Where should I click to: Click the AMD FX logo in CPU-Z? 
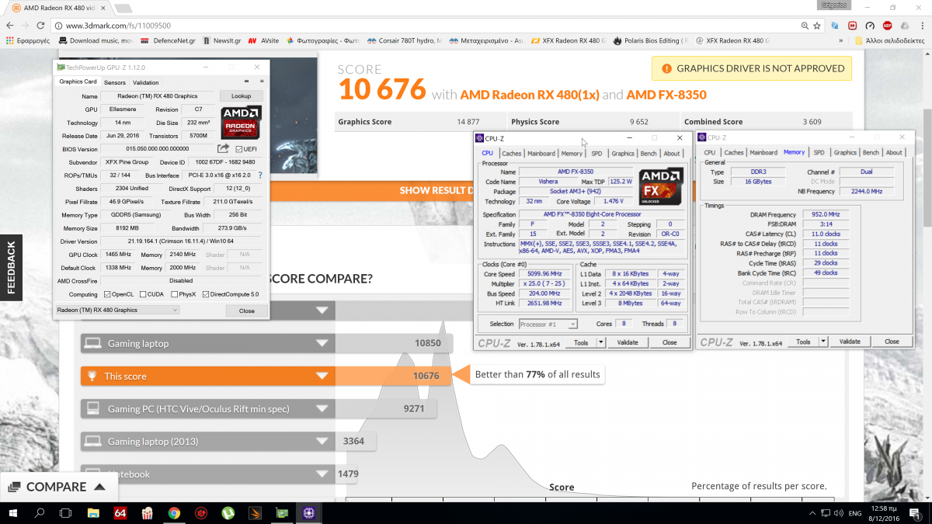pos(661,186)
